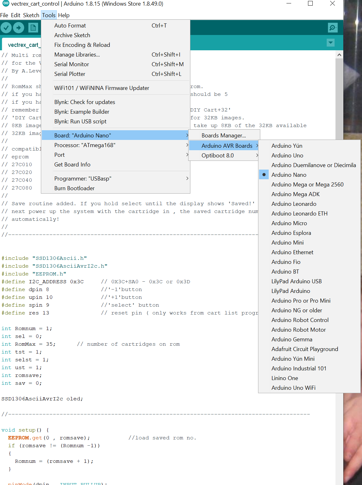Select Fix Encoding & Reload
The width and height of the screenshot is (362, 485).
(115, 45)
